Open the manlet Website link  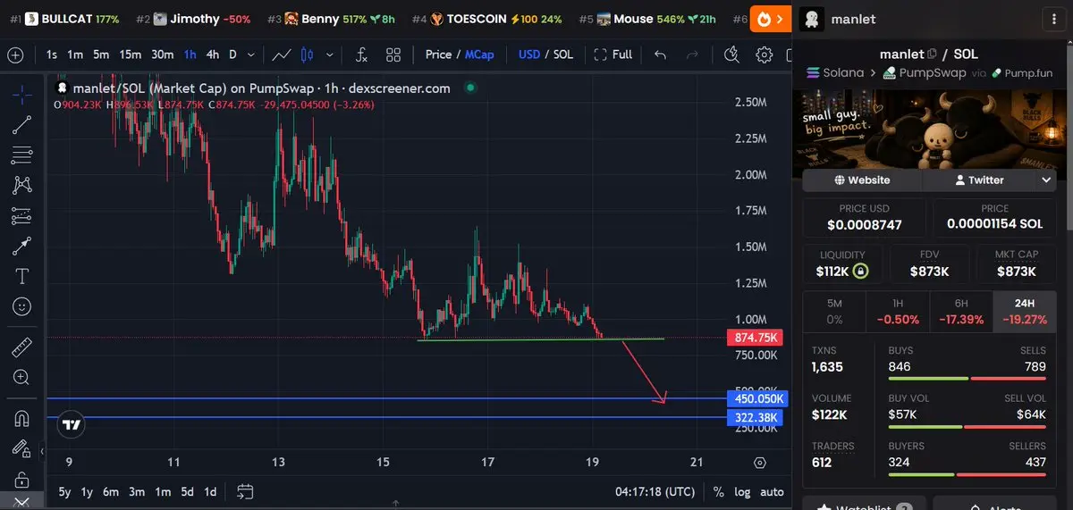pyautogui.click(x=862, y=180)
